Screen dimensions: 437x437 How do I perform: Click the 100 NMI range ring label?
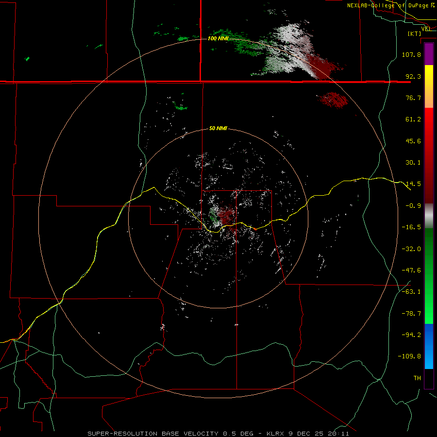(218, 38)
